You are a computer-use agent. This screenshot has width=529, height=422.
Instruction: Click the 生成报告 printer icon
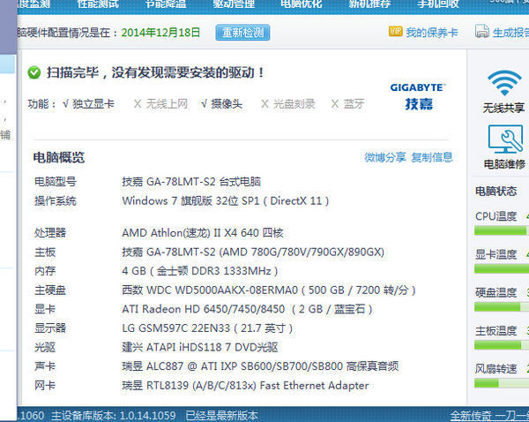(x=482, y=32)
